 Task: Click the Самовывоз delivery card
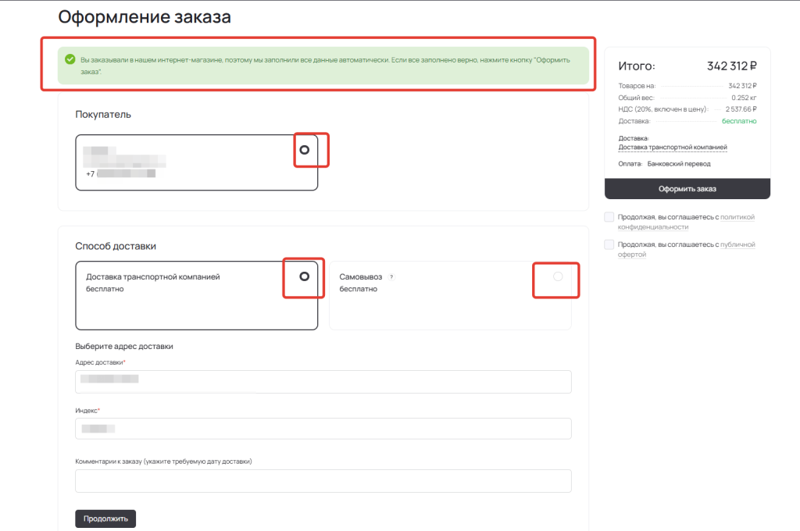click(451, 295)
